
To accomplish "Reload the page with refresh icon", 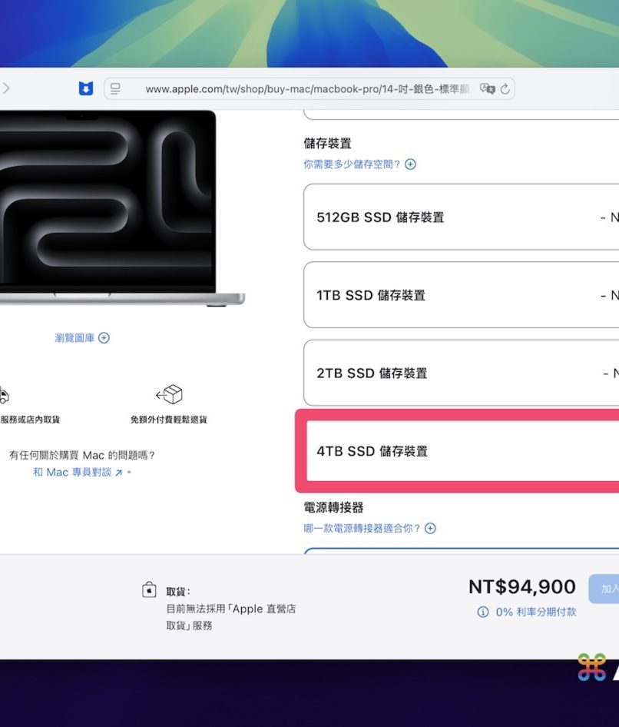I will [505, 89].
